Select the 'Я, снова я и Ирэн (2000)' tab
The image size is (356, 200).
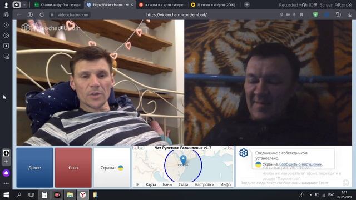[214, 5]
